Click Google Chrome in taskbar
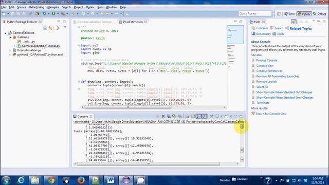 click(51, 180)
